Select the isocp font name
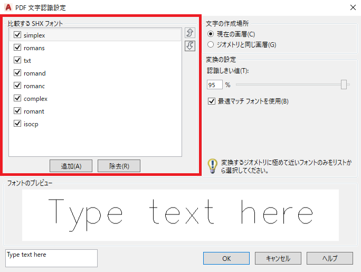This screenshot has height=272, width=361. 31,124
